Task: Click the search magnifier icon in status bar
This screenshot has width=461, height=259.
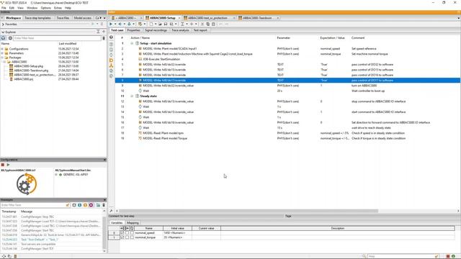Action: pyautogui.click(x=364, y=256)
